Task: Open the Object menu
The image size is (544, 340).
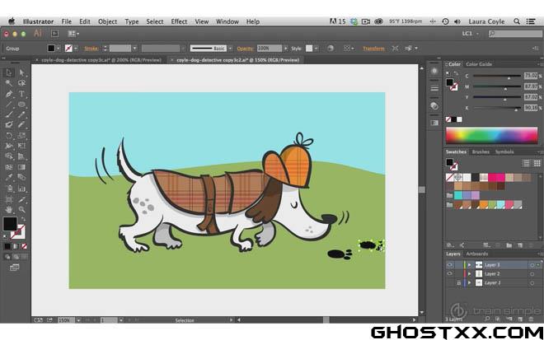Action: 107,21
